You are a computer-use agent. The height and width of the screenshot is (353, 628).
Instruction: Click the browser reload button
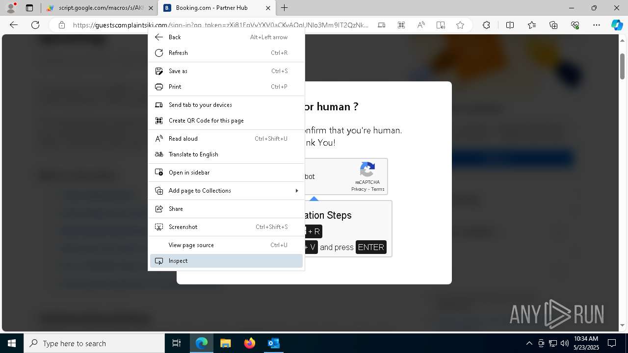pyautogui.click(x=35, y=25)
